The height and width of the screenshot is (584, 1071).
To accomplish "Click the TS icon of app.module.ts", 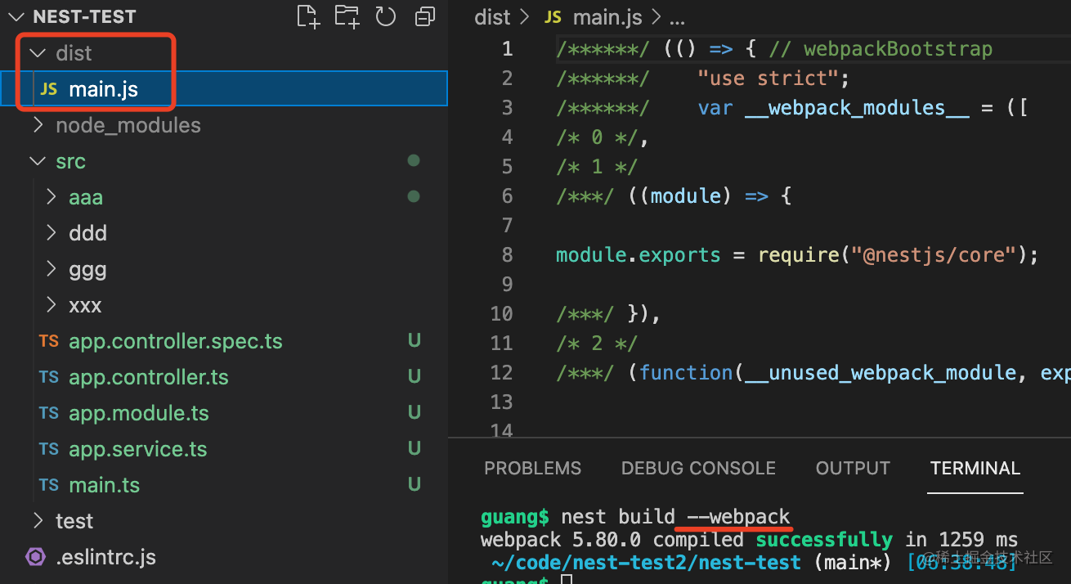I will pos(49,413).
